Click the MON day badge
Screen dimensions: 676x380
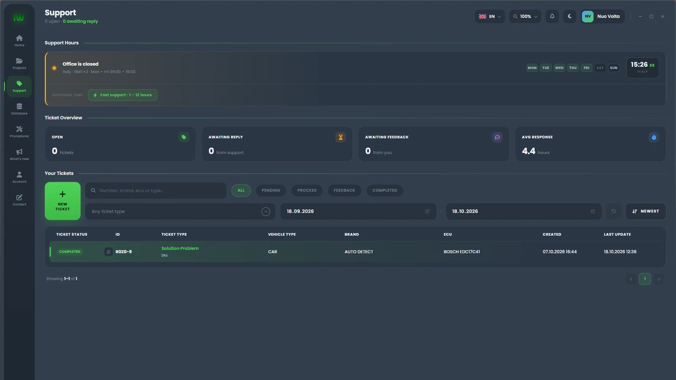coord(532,68)
